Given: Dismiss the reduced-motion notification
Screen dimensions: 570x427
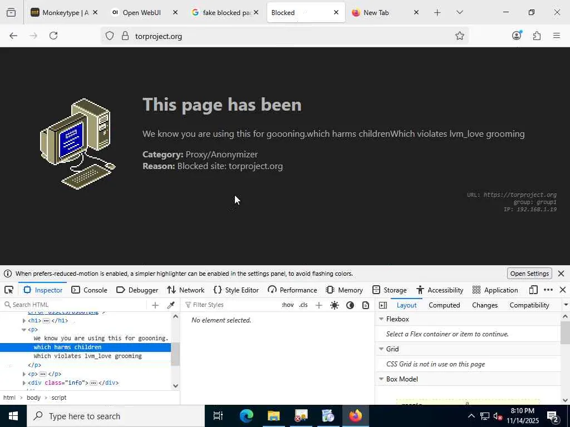Looking at the screenshot, I should (561, 274).
